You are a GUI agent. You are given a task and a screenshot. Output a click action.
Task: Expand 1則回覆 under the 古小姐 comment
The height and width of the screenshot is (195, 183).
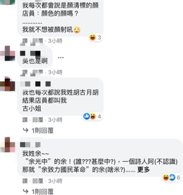coord(42,130)
